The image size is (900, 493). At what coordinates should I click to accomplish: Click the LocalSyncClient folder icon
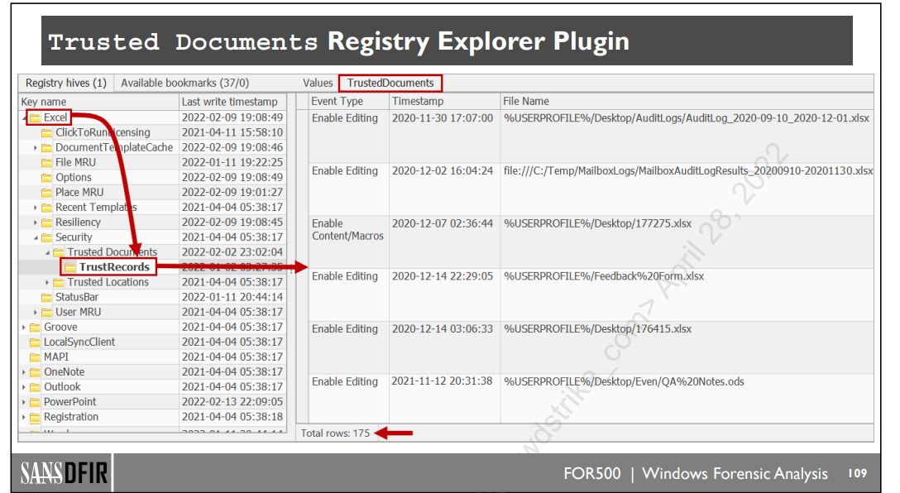[34, 342]
